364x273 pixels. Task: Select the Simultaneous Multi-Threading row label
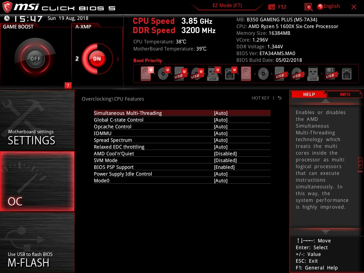pos(128,113)
